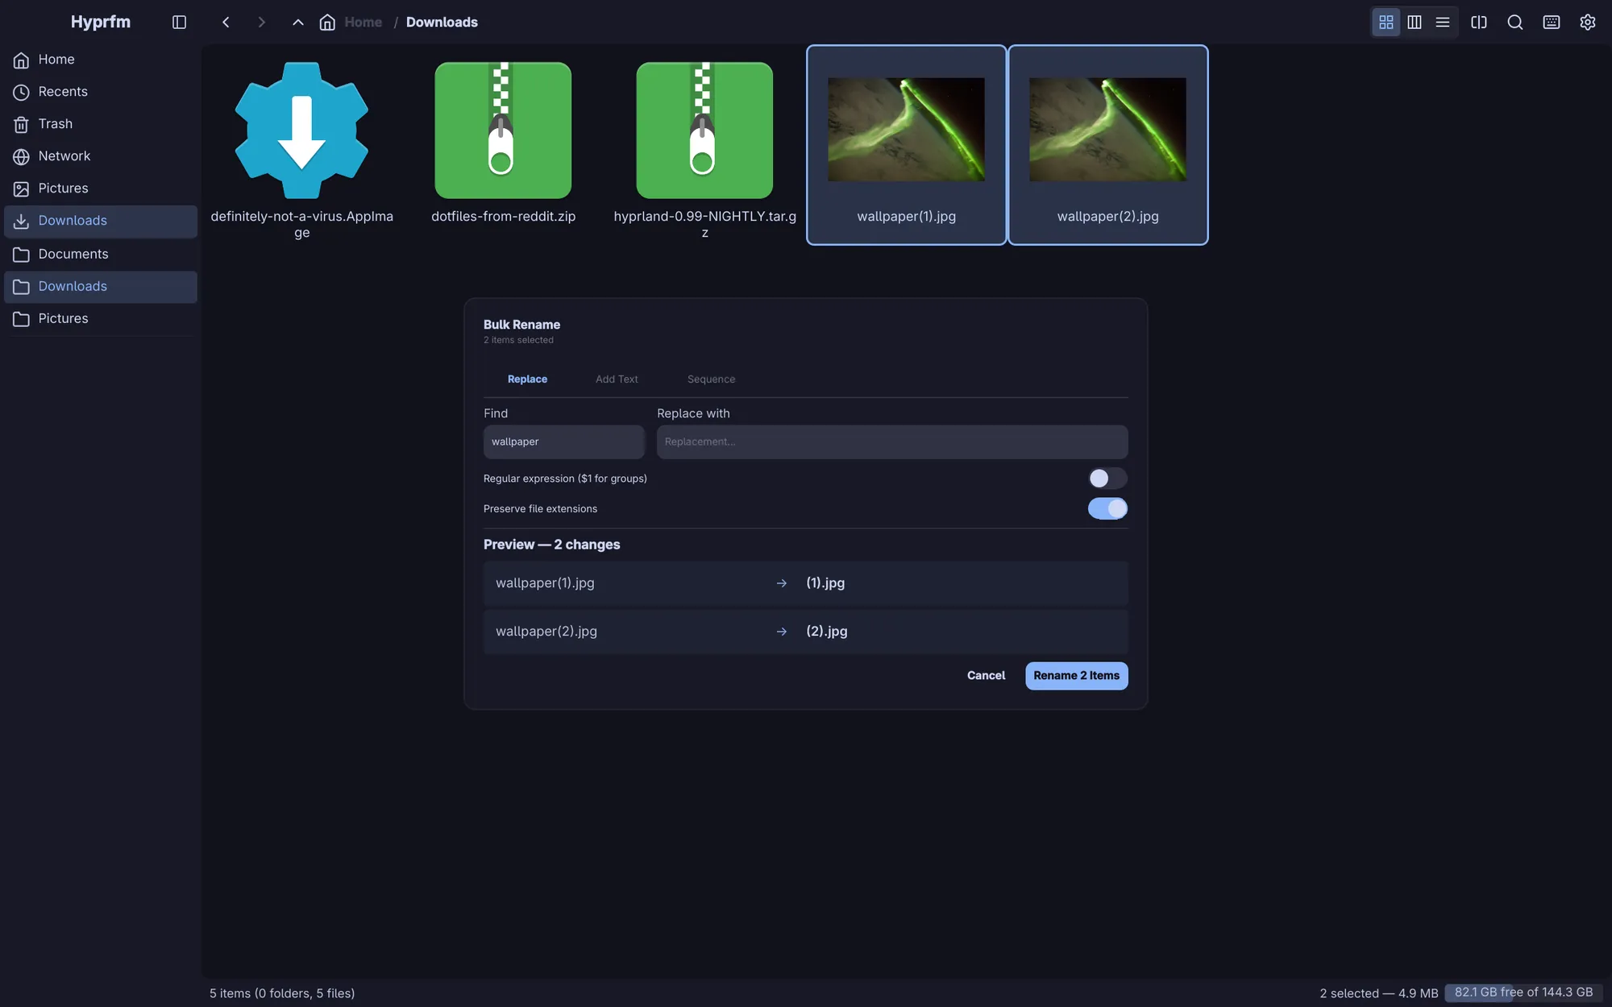Open the split pane view

[1478, 22]
